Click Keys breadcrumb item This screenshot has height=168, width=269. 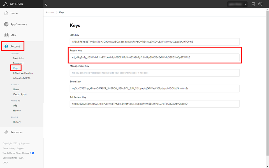click(x=62, y=12)
